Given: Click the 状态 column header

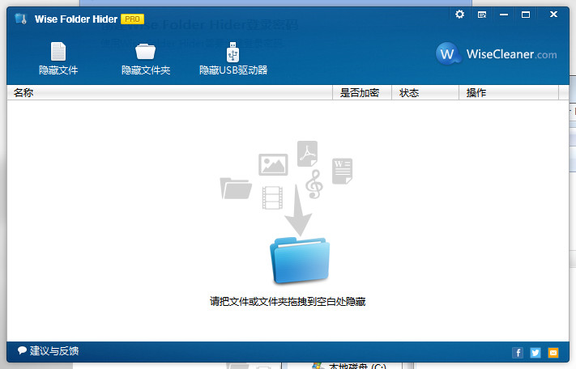Looking at the screenshot, I should tap(409, 93).
